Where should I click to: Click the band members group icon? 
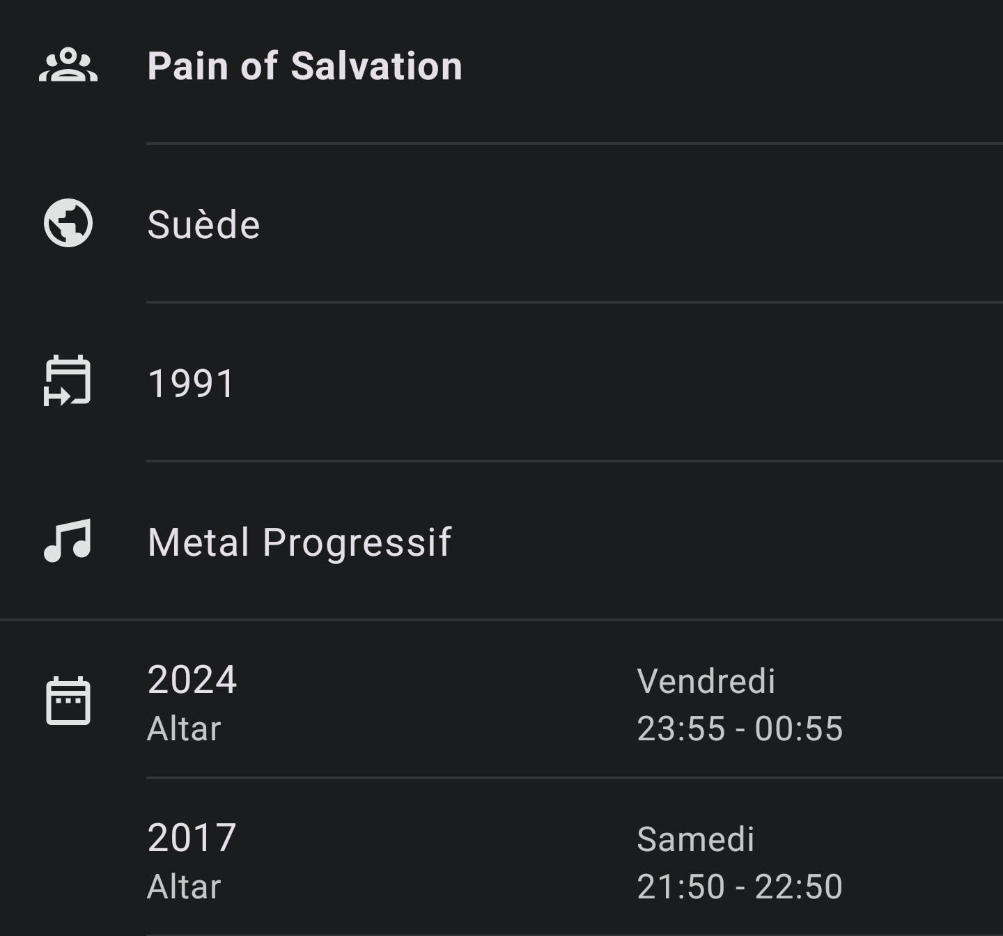pyautogui.click(x=68, y=65)
